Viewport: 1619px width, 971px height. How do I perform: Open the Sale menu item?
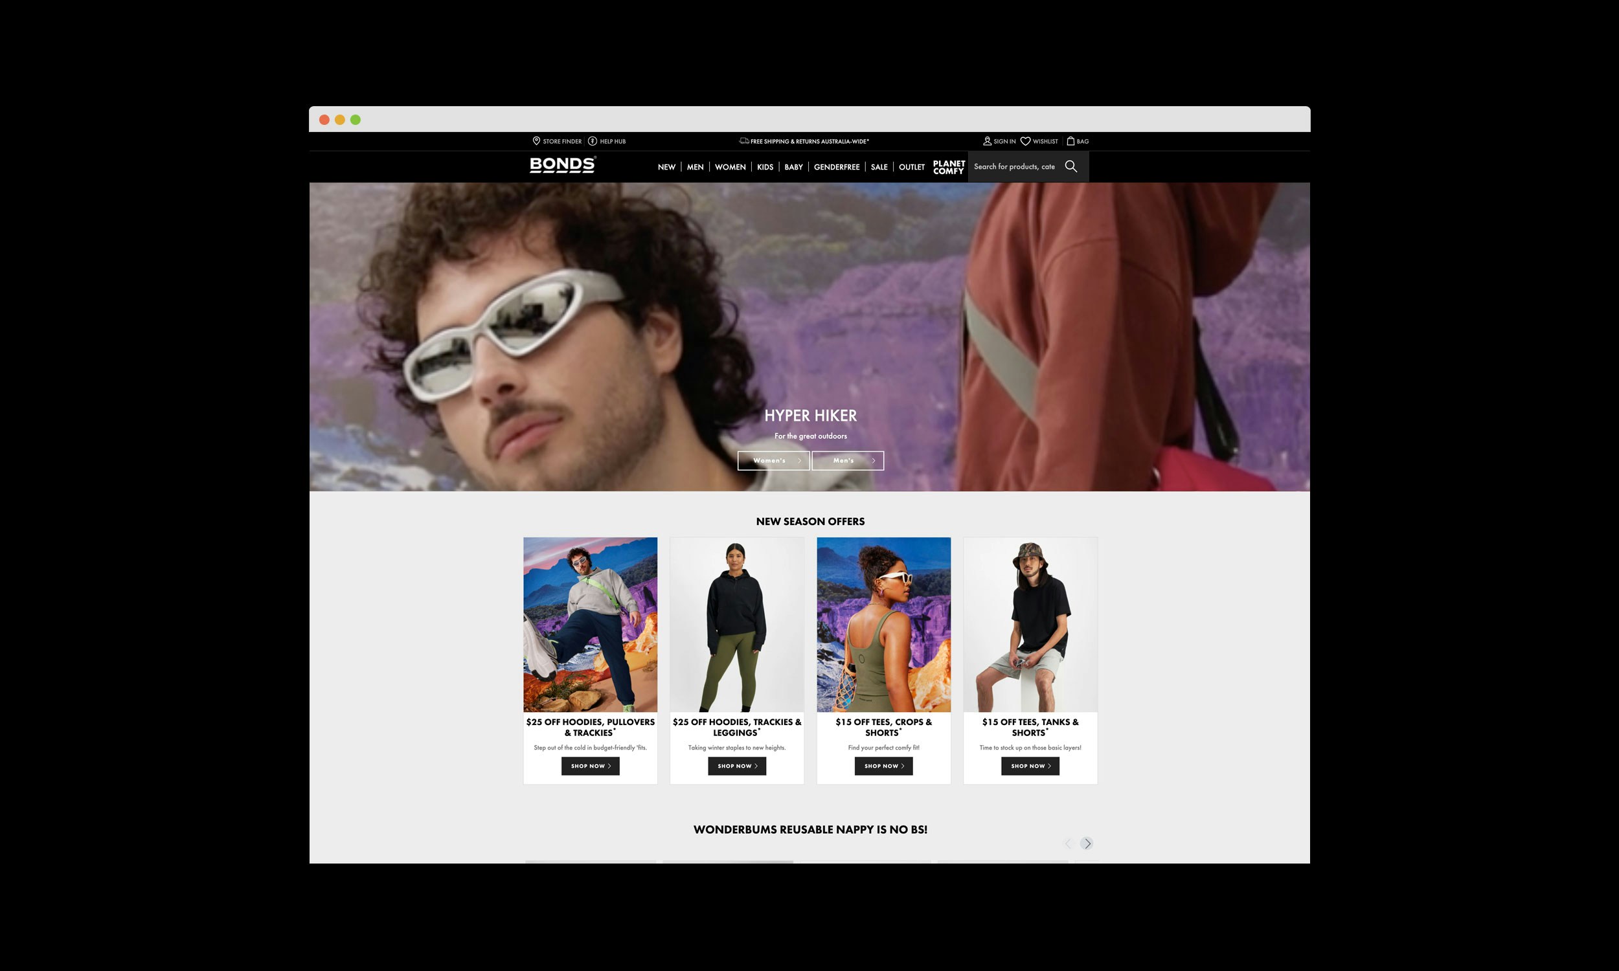coord(879,167)
